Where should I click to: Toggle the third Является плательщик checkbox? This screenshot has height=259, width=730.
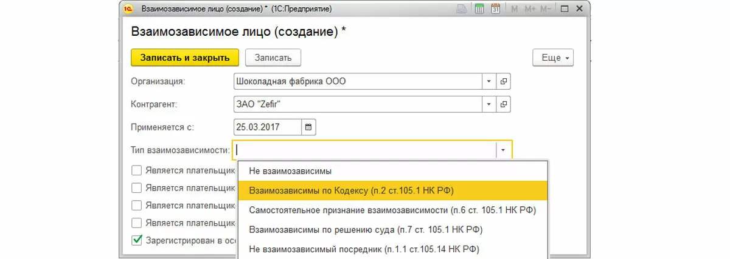(x=137, y=205)
